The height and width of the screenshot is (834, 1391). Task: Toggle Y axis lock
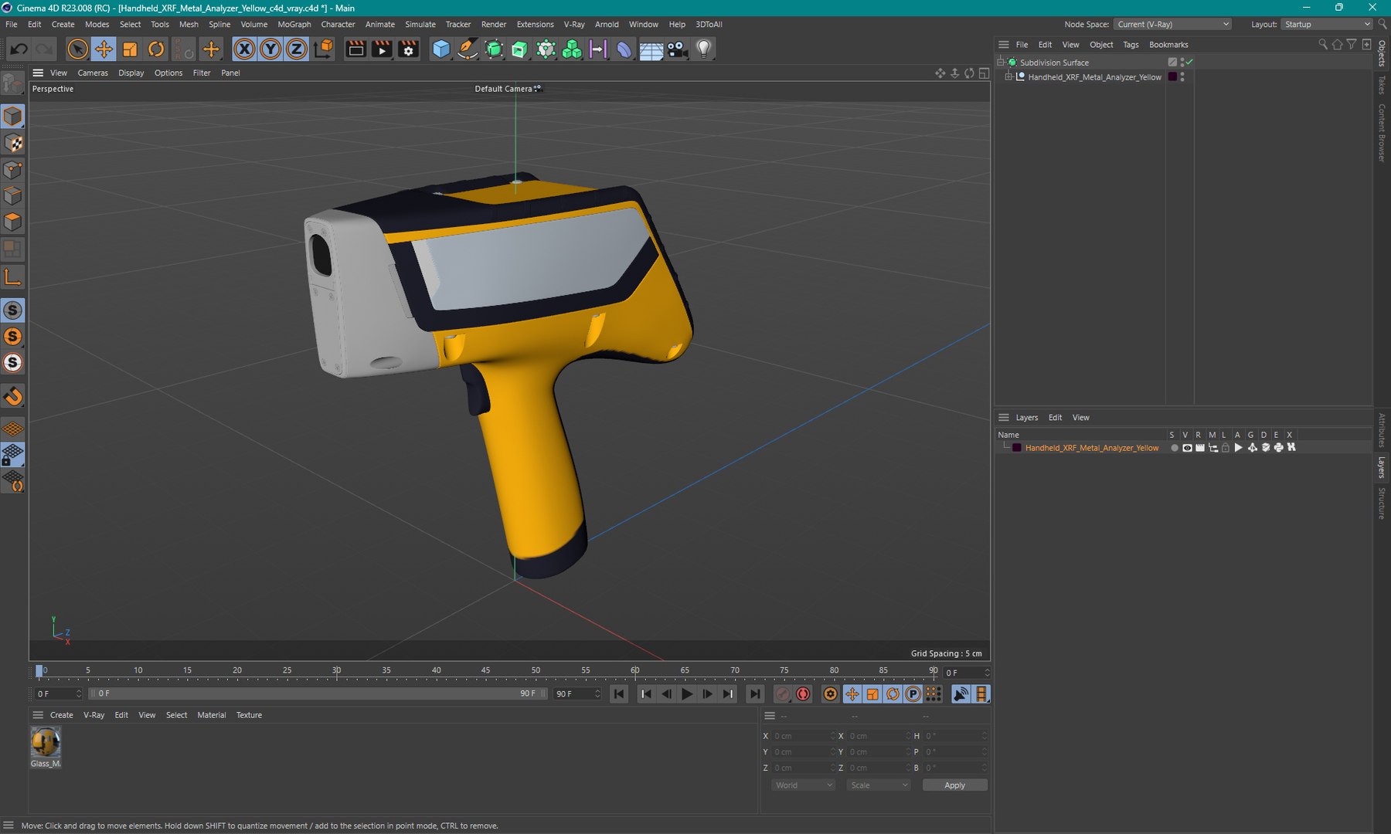[270, 49]
